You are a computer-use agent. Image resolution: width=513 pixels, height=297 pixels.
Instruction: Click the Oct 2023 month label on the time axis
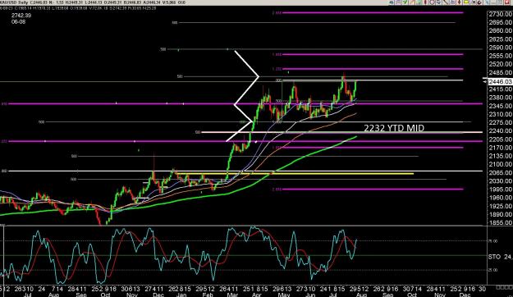(x=105, y=295)
